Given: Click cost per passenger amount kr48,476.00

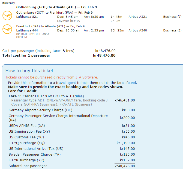Looking at the screenshot, I should [105, 51].
